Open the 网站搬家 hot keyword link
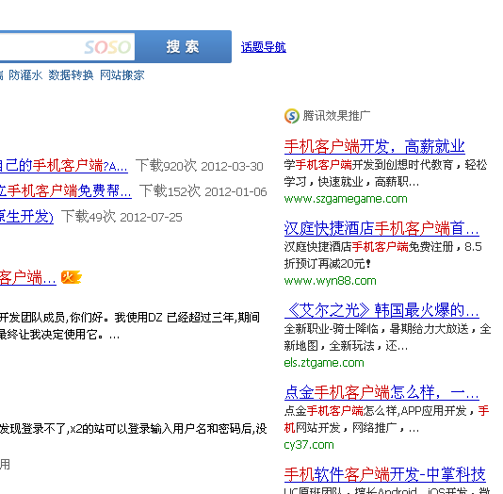This screenshot has height=494, width=503. (x=122, y=75)
